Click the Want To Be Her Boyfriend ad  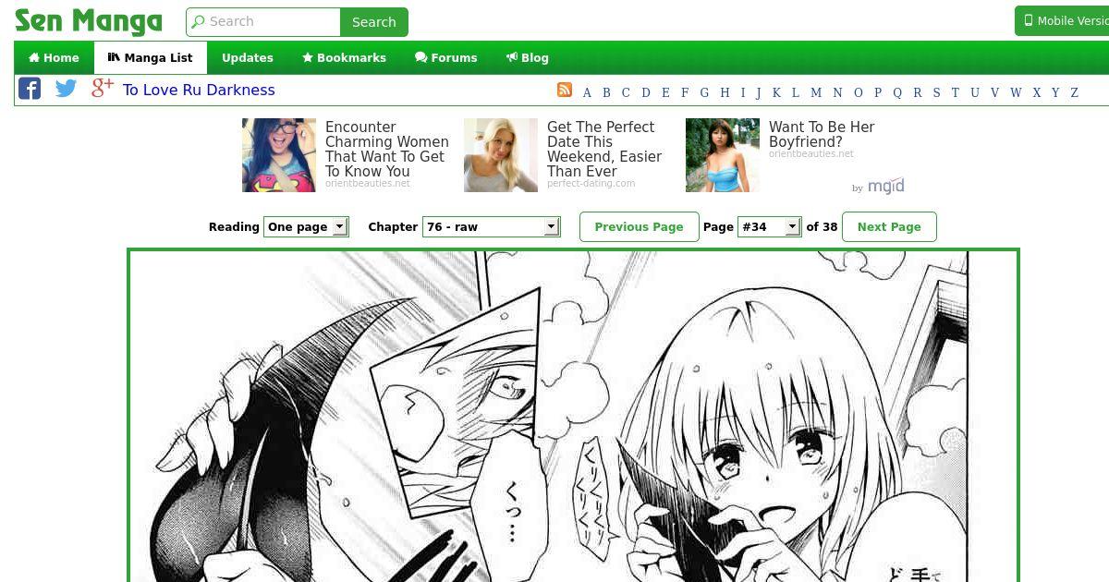(x=822, y=134)
